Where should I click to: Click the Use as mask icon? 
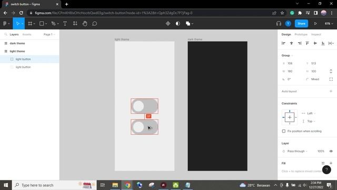click(x=178, y=23)
